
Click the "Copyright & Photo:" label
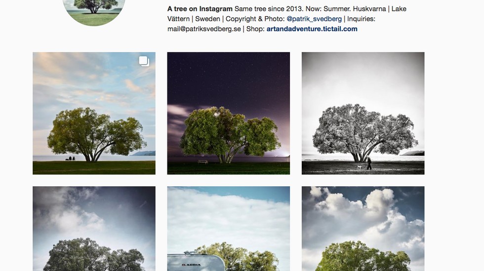pos(255,19)
